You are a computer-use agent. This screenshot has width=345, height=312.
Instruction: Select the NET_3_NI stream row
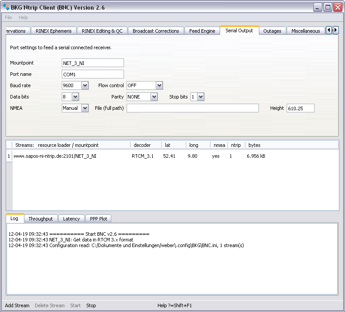(x=55, y=156)
